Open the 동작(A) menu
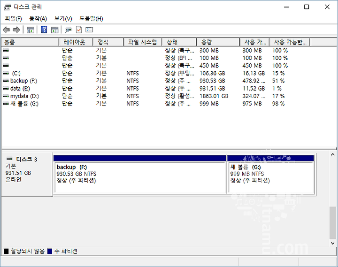 [38, 18]
